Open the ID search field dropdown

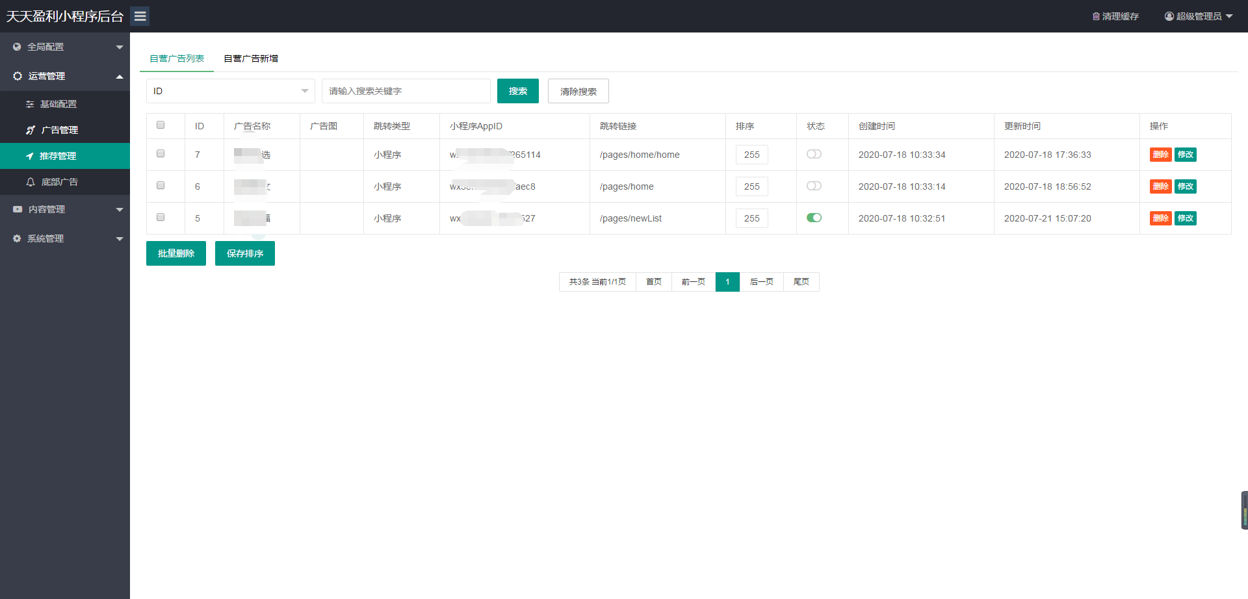point(230,91)
